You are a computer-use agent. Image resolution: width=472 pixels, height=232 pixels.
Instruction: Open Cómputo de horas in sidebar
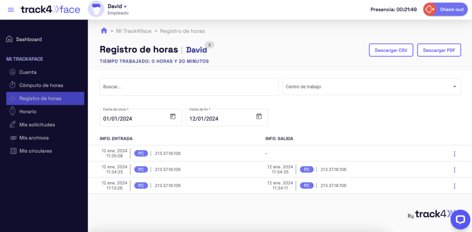41,85
